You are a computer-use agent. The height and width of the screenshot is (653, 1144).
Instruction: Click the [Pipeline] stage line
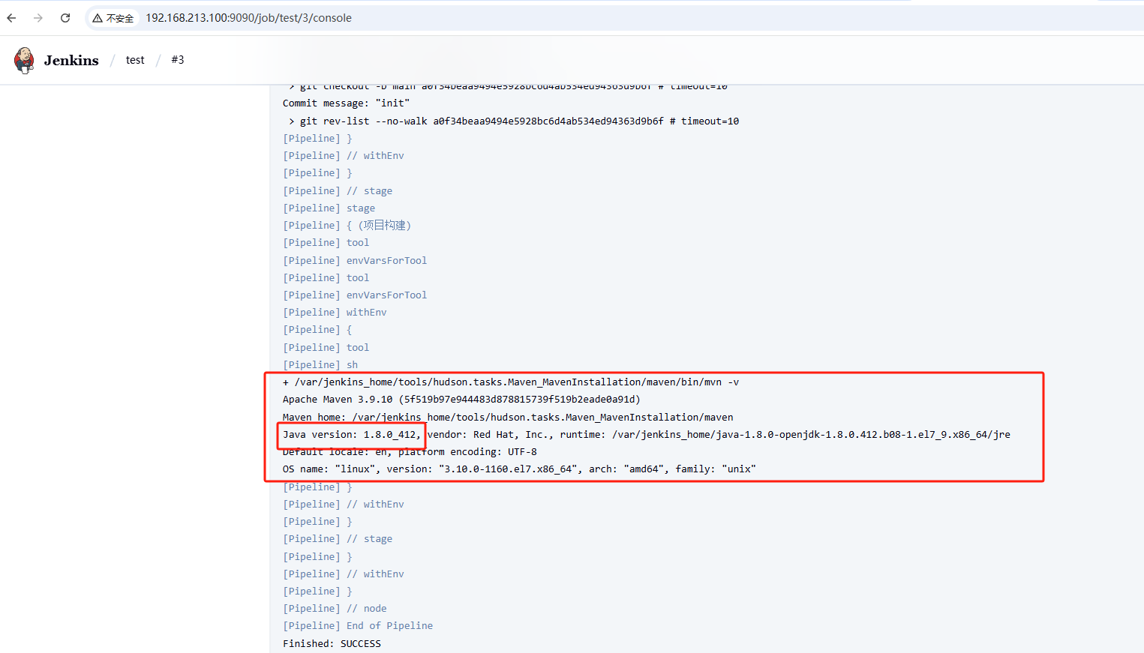[x=329, y=208]
